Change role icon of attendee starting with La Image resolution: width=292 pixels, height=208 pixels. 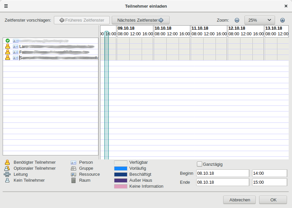(x=8, y=46)
